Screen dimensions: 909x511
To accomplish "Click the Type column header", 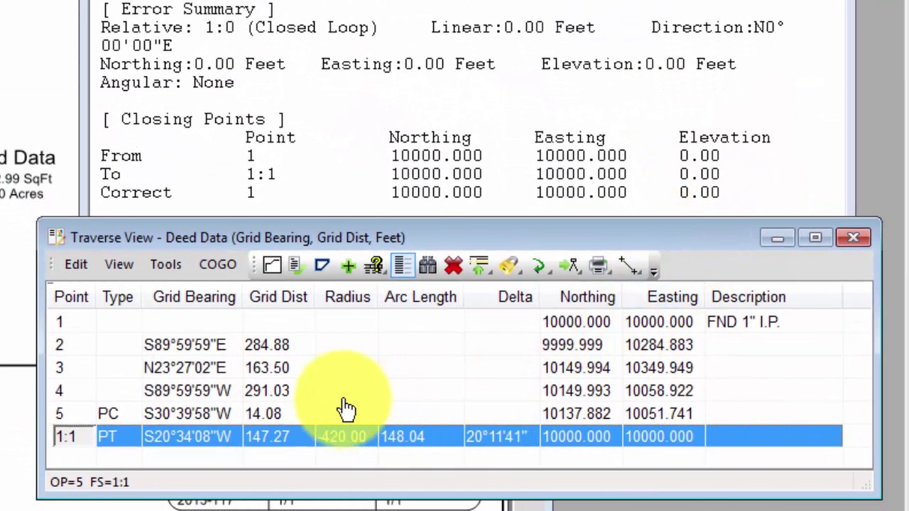I will point(117,297).
